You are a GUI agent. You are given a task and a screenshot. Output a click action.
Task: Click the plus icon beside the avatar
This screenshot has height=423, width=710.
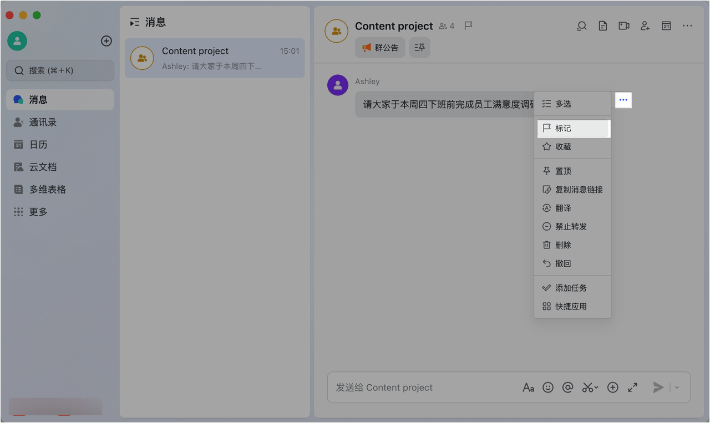click(x=106, y=41)
